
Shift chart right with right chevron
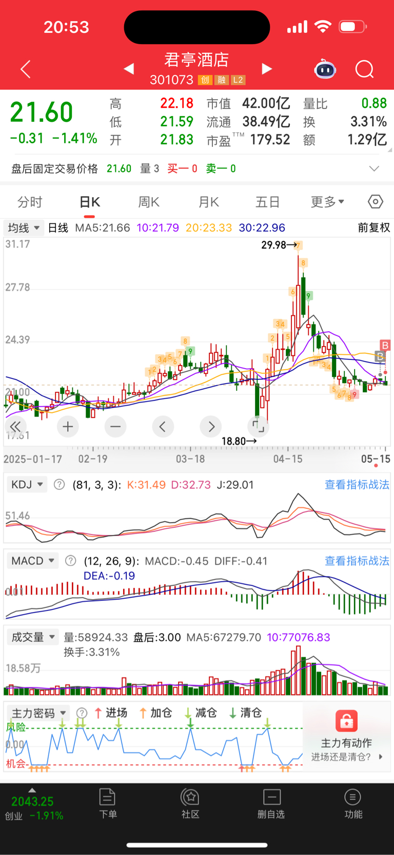[x=211, y=426]
